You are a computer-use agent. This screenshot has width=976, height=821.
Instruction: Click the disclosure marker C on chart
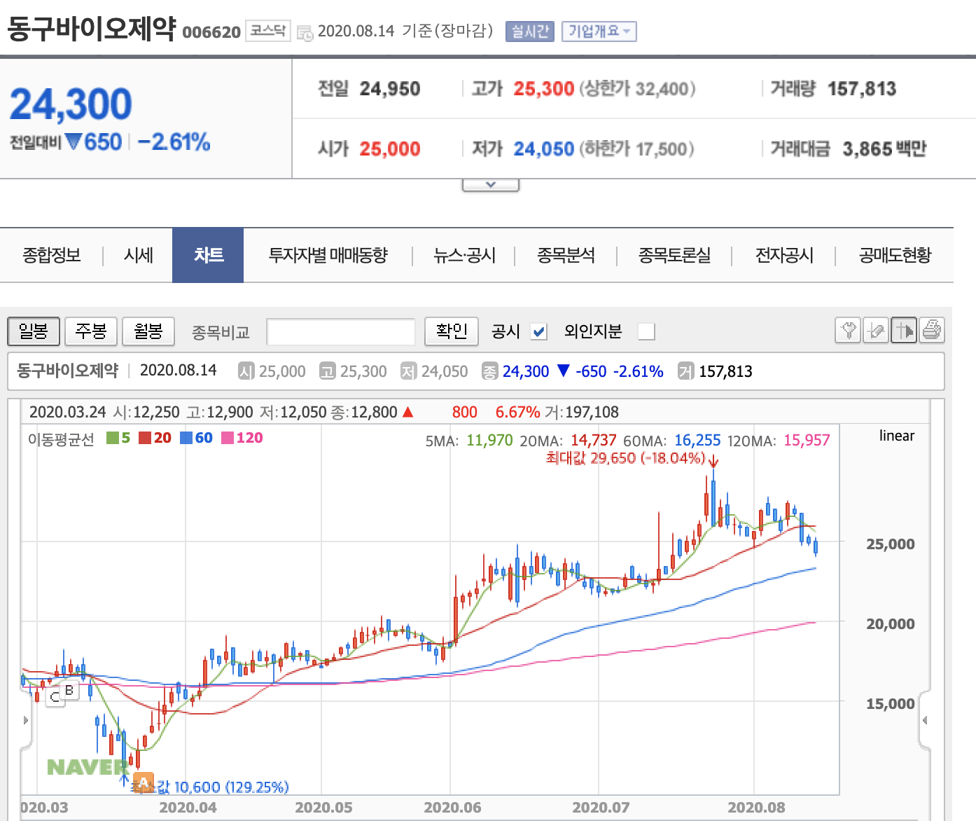(55, 697)
